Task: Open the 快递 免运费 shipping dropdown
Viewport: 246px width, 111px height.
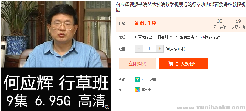Action: [187, 37]
